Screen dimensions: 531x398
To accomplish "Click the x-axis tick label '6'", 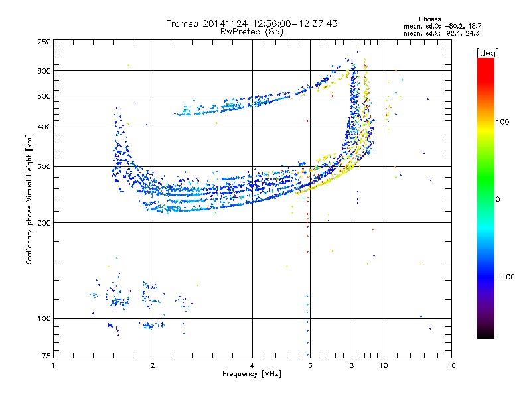I will [x=310, y=365].
